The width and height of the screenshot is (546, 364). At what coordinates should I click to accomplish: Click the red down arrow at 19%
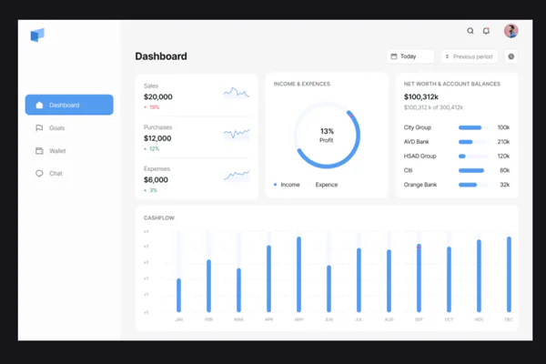(146, 107)
